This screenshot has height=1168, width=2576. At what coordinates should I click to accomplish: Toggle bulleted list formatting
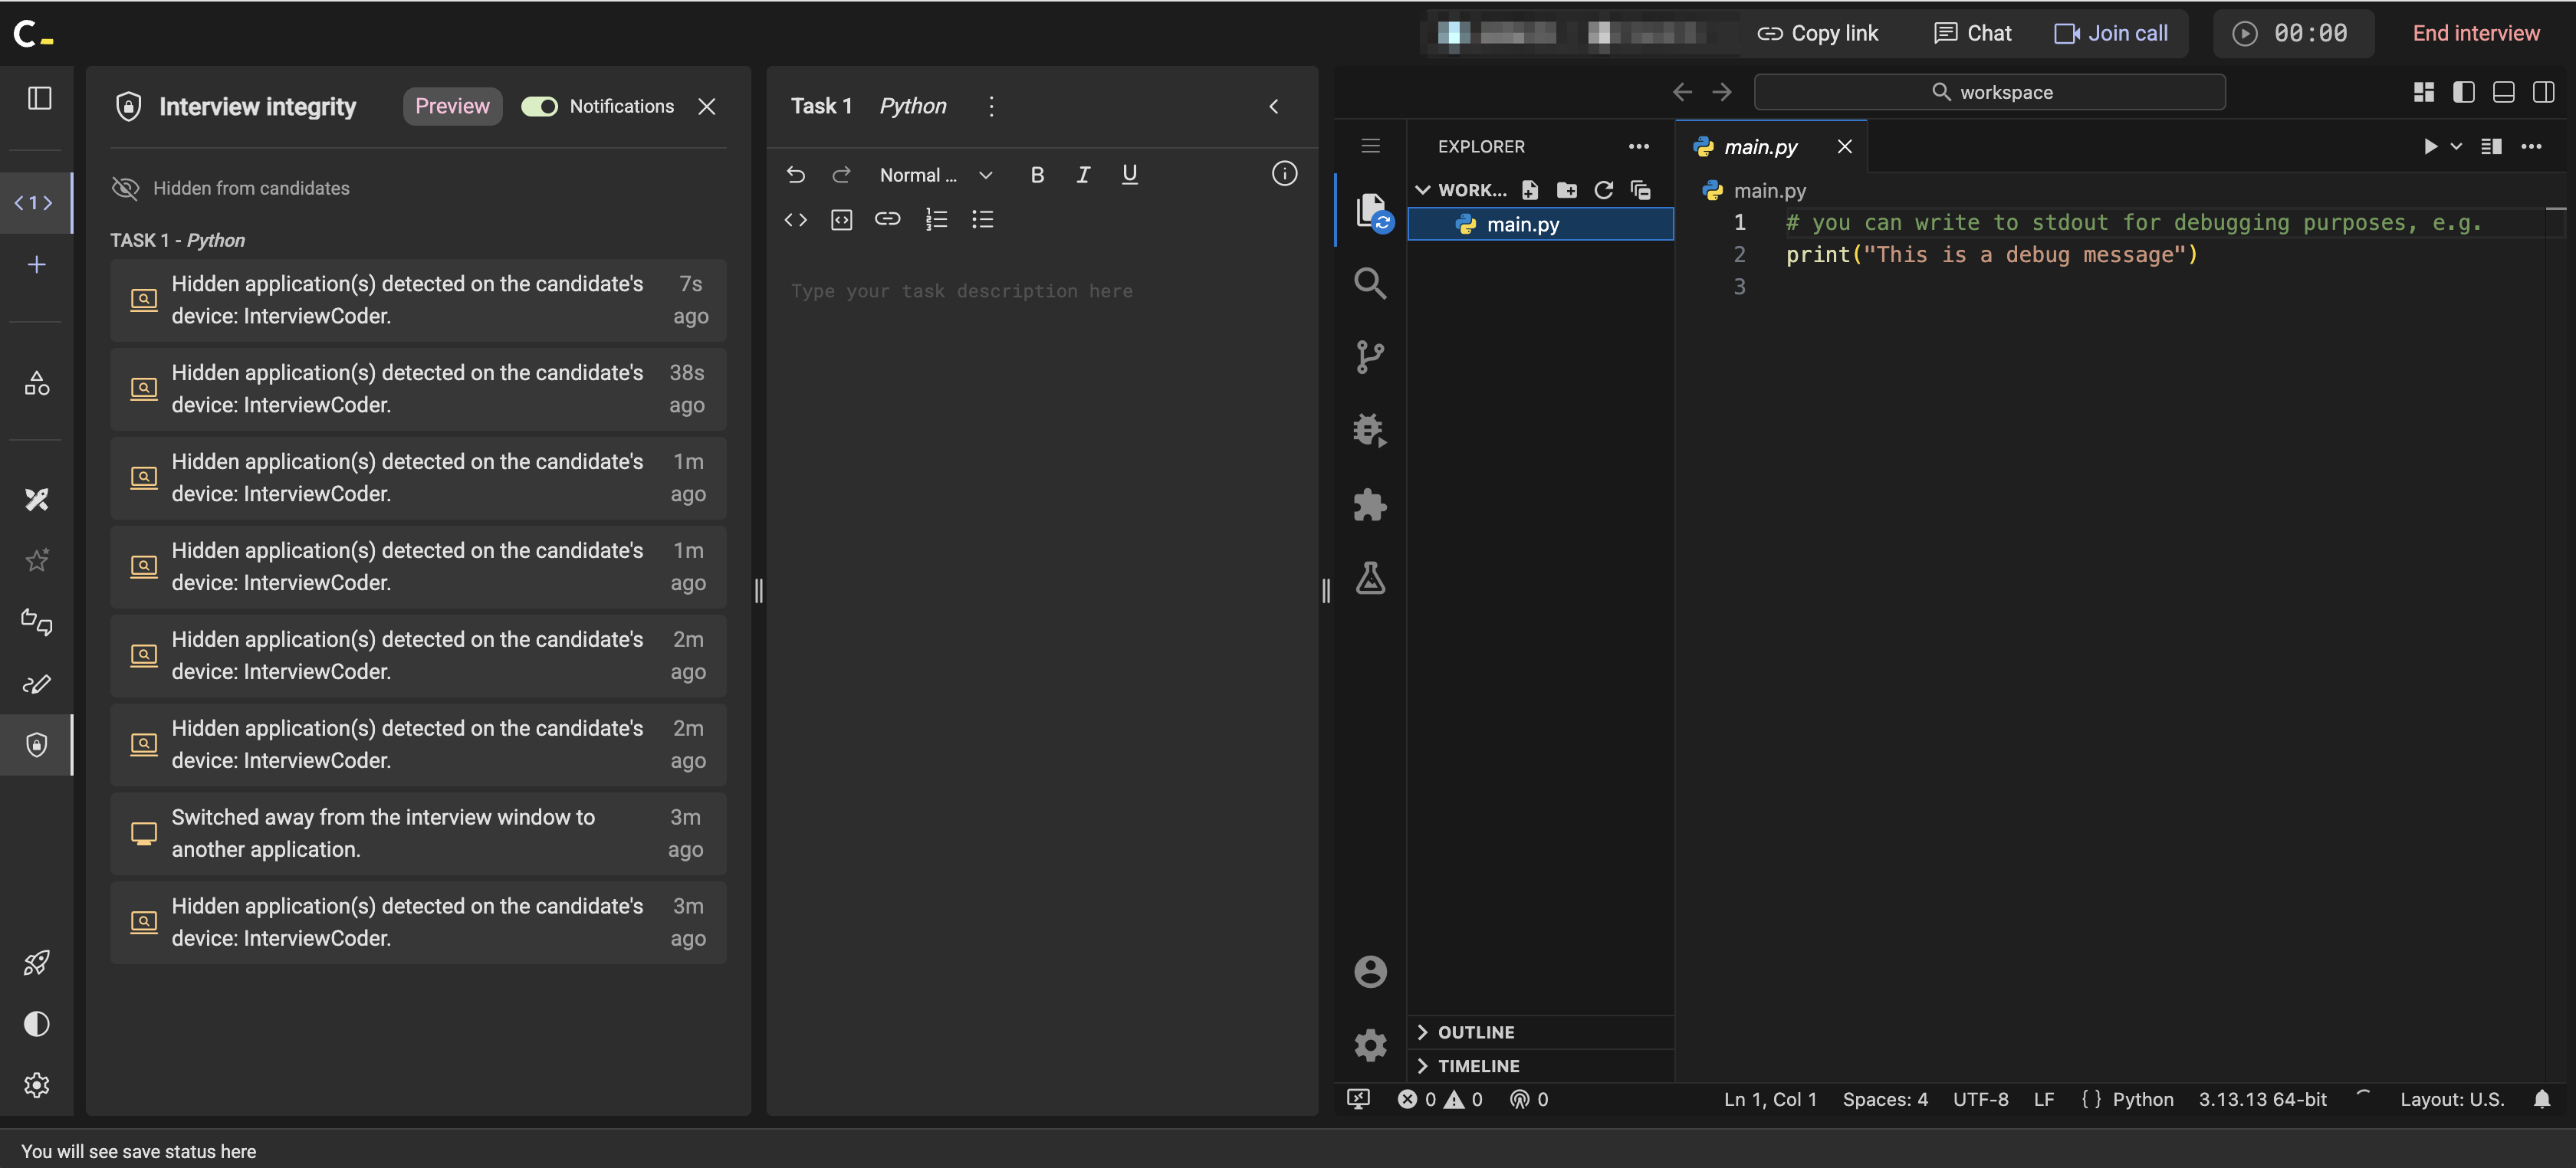click(982, 219)
